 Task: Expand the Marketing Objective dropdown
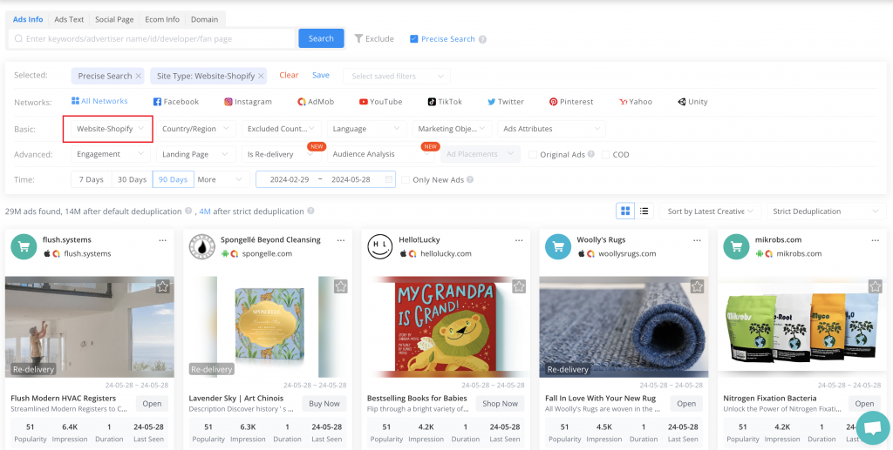[x=453, y=129]
